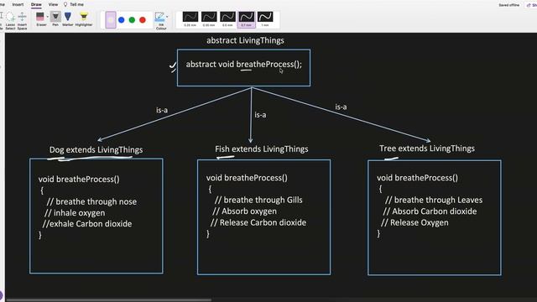Select the Pen tool
537x302 pixels.
(x=55, y=18)
